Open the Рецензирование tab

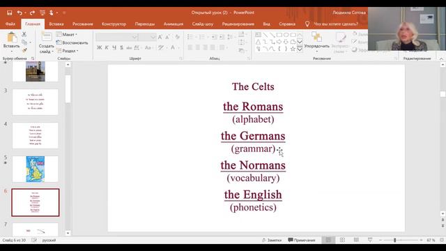point(238,24)
